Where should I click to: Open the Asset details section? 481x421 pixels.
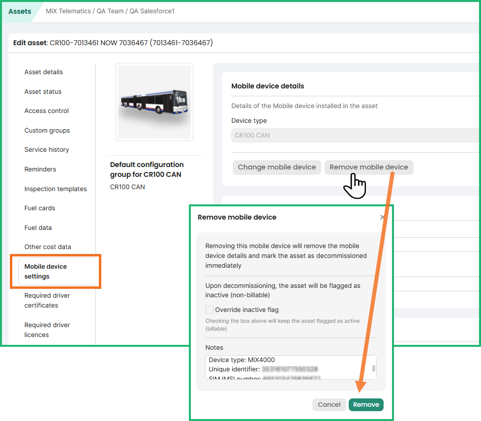tap(44, 72)
